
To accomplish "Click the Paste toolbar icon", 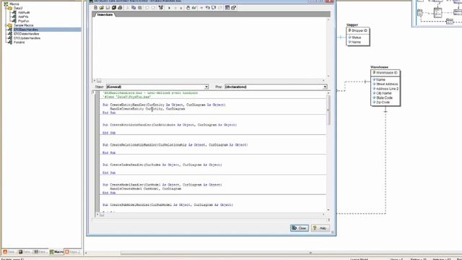I will pos(140,8).
